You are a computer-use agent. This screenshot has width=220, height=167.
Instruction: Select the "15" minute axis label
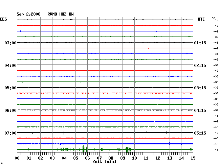click(x=193, y=158)
